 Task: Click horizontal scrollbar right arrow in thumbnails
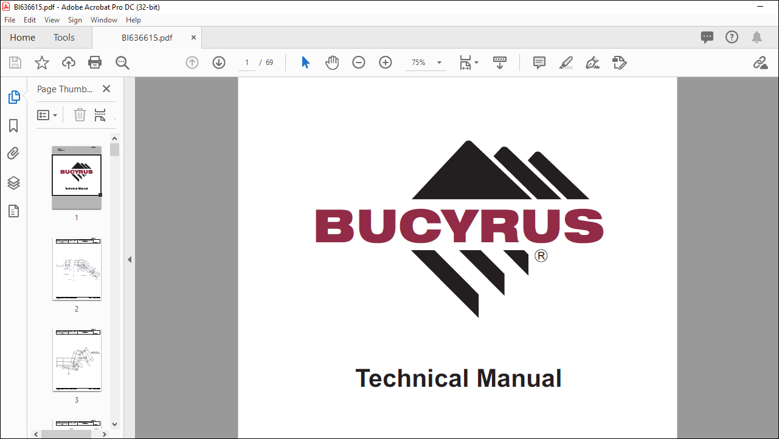(x=105, y=434)
